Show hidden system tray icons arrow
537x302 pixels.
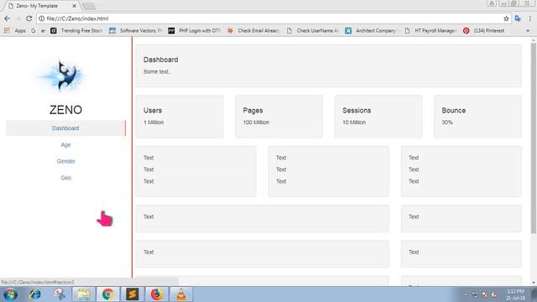tap(465, 294)
